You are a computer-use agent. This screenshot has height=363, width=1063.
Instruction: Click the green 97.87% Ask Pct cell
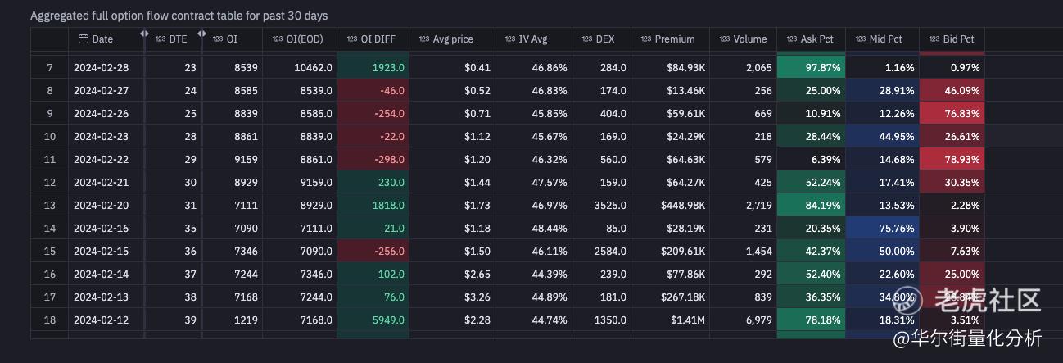[810, 67]
